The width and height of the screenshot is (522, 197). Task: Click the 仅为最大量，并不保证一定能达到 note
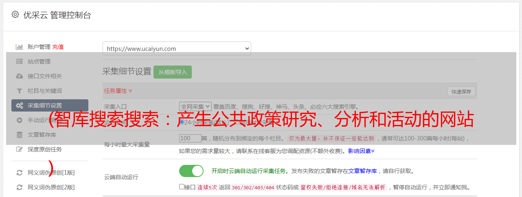tap(332, 138)
